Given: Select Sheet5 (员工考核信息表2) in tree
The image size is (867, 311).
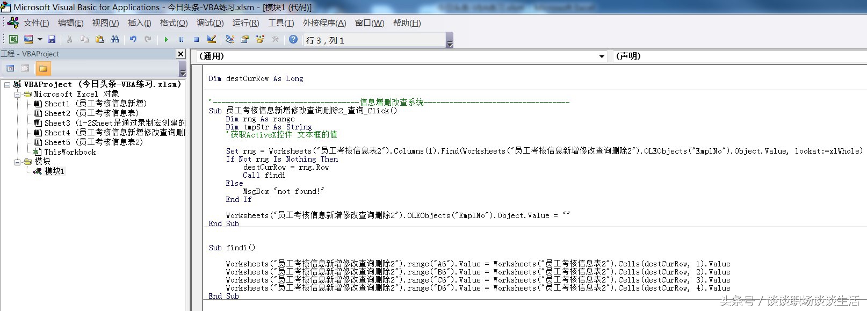Looking at the screenshot, I should (x=89, y=142).
